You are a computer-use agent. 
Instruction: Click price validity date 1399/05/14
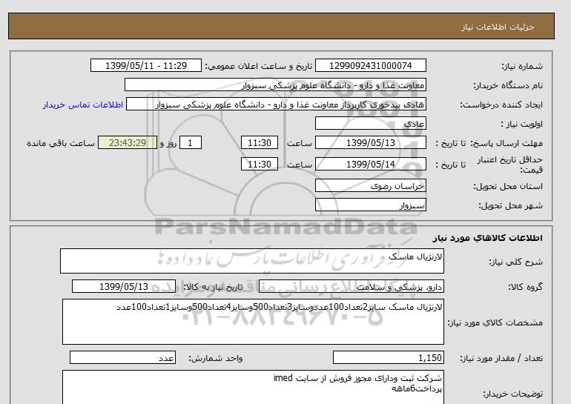click(x=370, y=164)
